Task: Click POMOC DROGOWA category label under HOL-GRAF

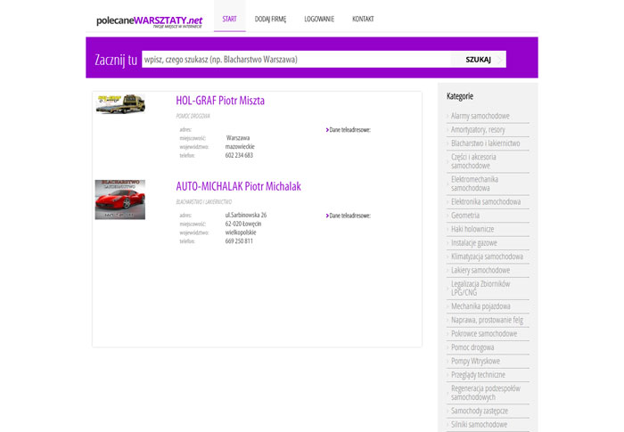Action: click(193, 116)
